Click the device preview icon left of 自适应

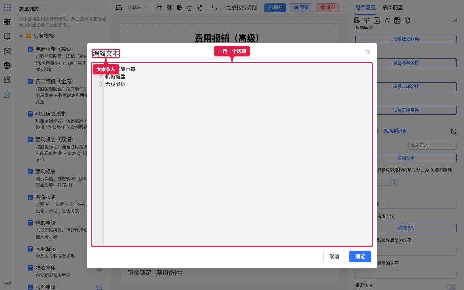119,8
